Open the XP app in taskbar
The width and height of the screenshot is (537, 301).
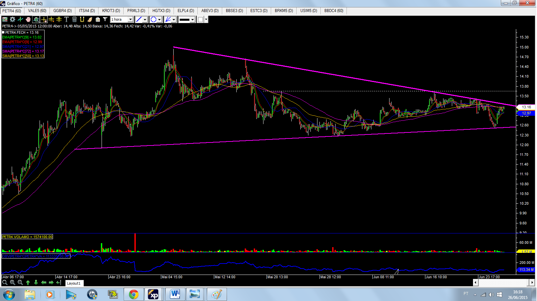tap(154, 295)
